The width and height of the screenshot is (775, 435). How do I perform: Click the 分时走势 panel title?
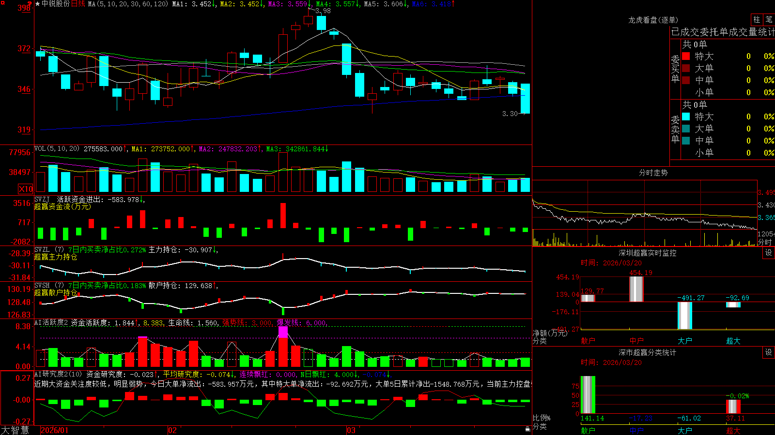tap(653, 173)
